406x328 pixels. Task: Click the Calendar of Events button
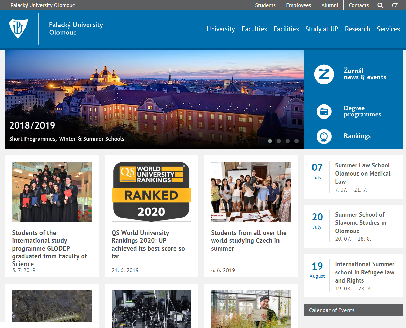353,310
